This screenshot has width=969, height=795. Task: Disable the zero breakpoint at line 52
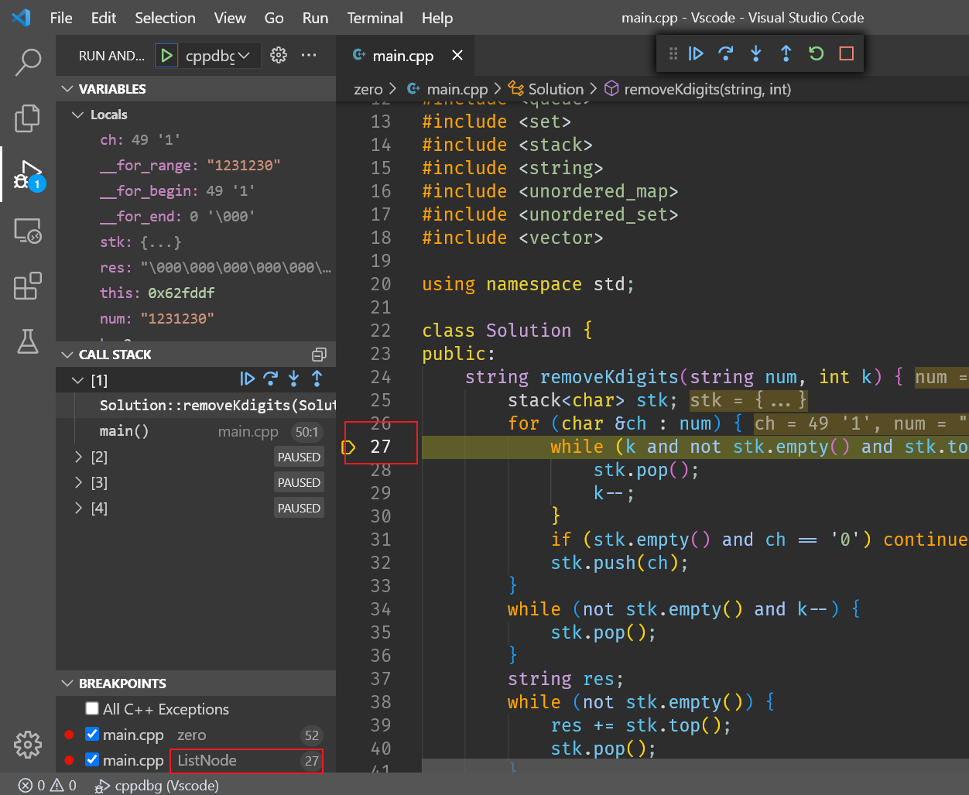[x=92, y=734]
